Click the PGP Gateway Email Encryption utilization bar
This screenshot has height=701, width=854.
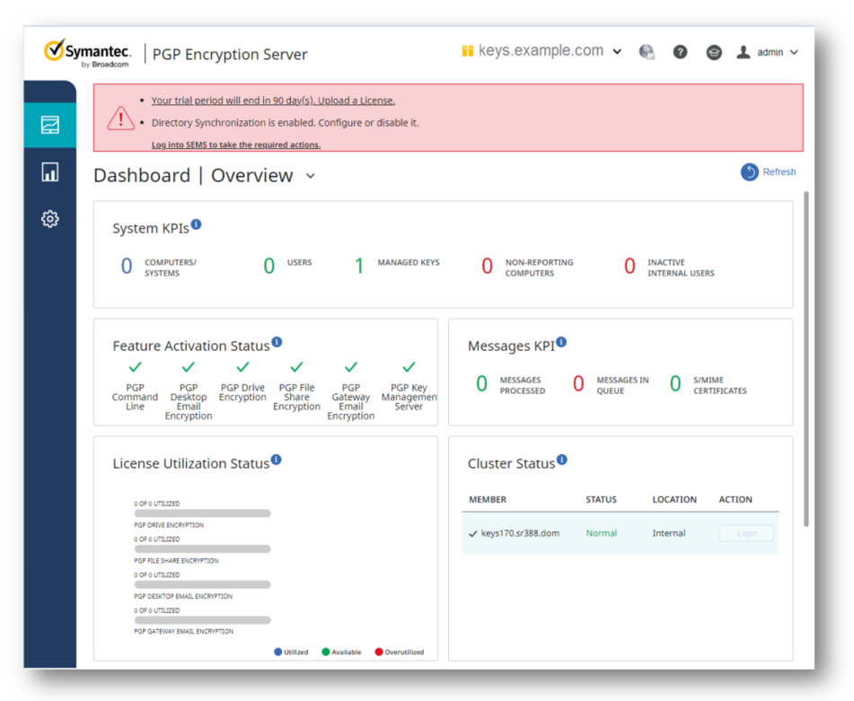(203, 620)
